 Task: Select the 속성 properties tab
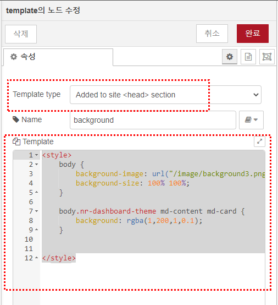click(x=58, y=57)
